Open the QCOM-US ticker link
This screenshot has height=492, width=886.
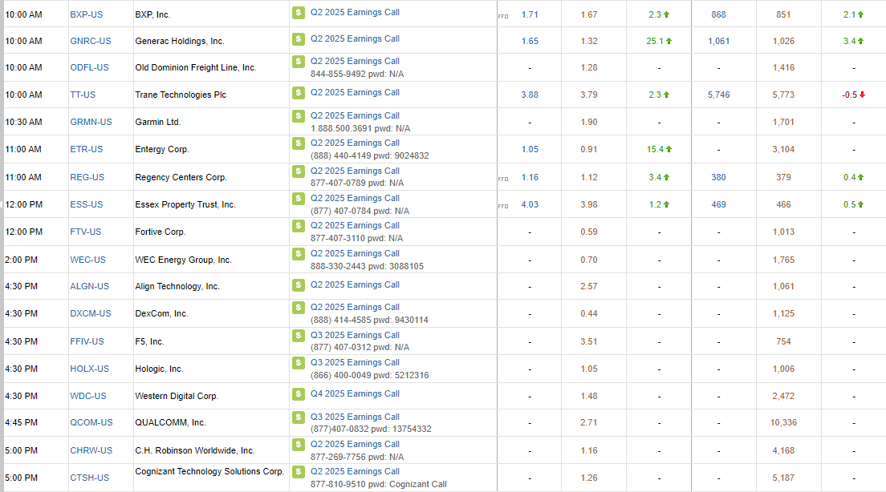coord(91,422)
